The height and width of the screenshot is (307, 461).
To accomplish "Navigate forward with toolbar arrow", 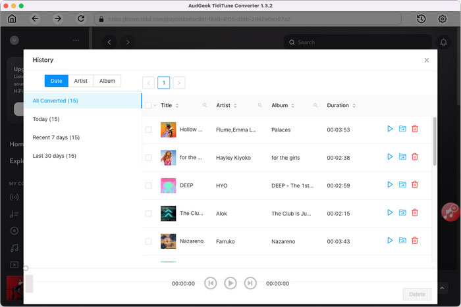I will click(58, 19).
